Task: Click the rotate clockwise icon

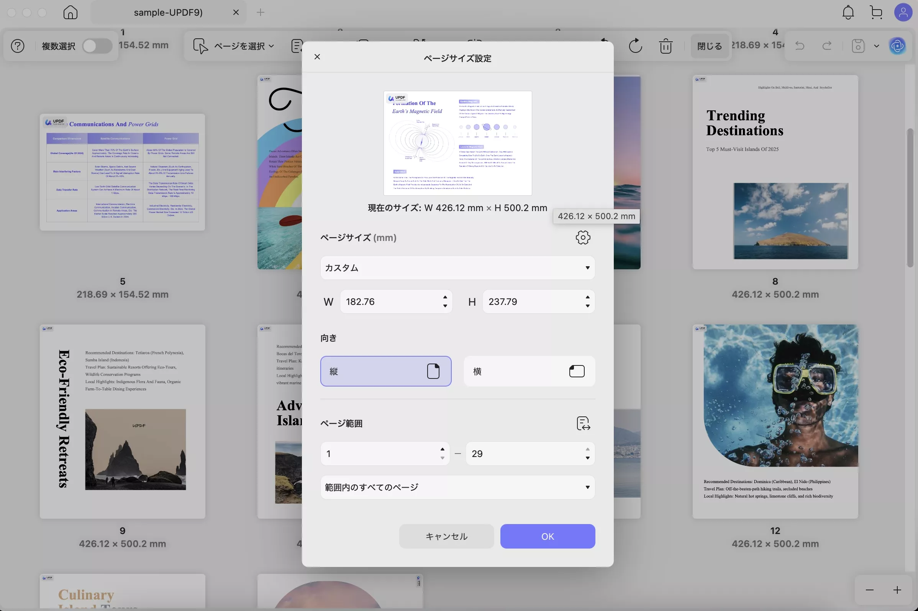Action: [635, 46]
